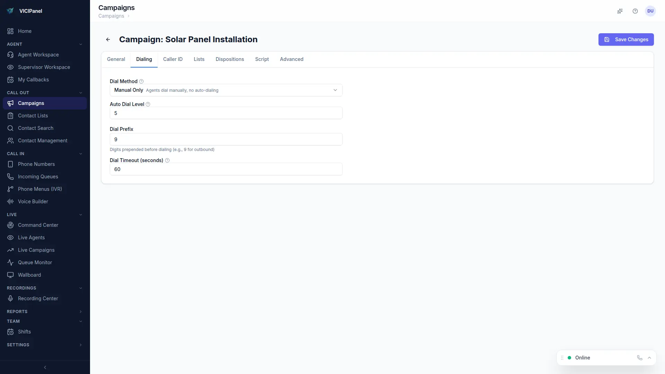The height and width of the screenshot is (374, 665).
Task: Click the DU user avatar
Action: tap(650, 11)
